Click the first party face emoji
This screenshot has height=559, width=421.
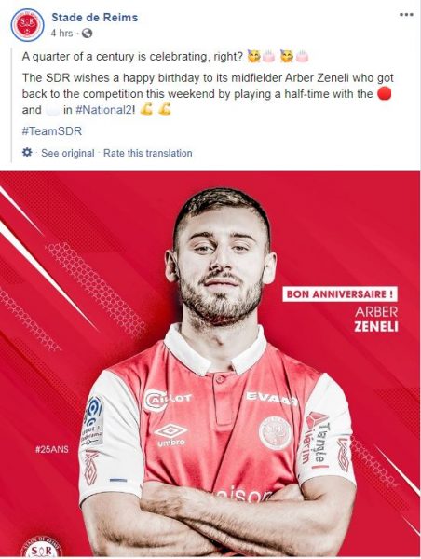click(254, 56)
